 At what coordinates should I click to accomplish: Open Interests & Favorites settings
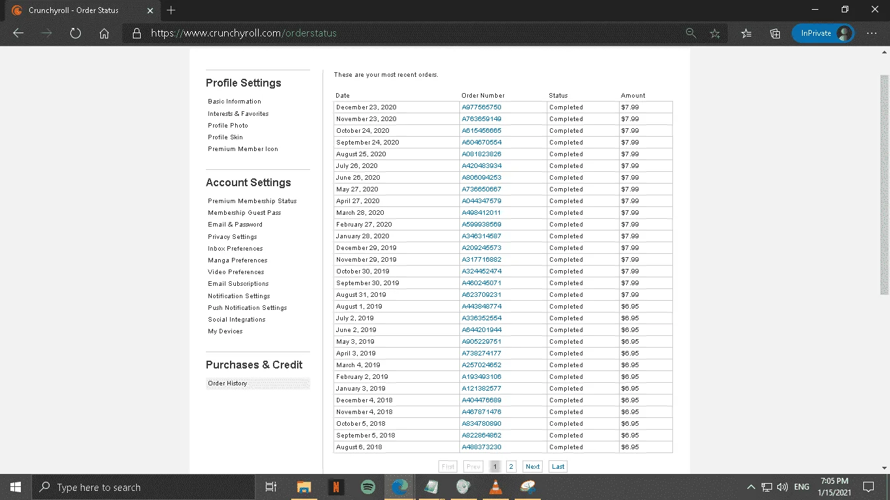point(238,113)
